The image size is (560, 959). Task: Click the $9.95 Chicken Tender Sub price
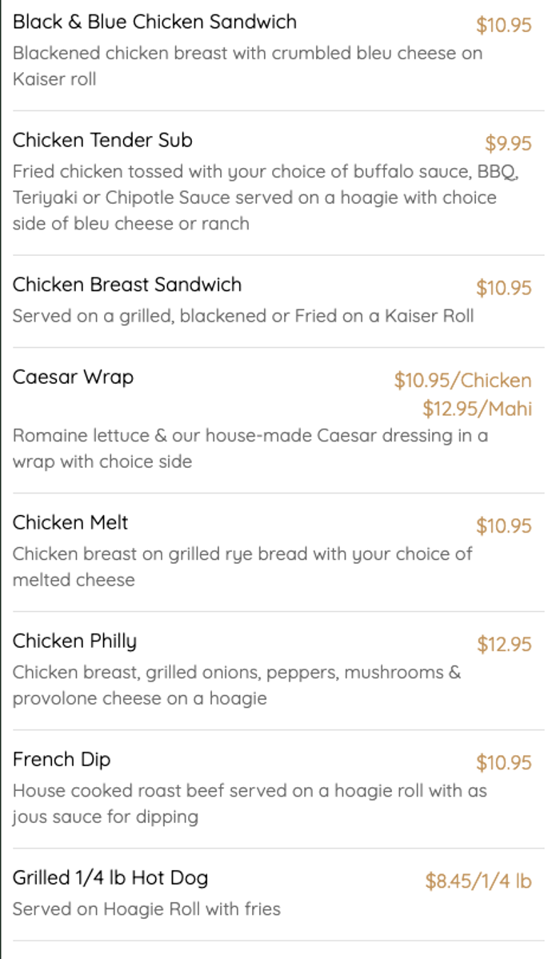click(508, 143)
